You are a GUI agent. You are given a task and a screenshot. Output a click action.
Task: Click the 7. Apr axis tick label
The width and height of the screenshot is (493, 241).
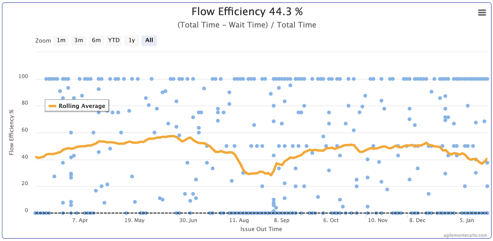pos(80,220)
